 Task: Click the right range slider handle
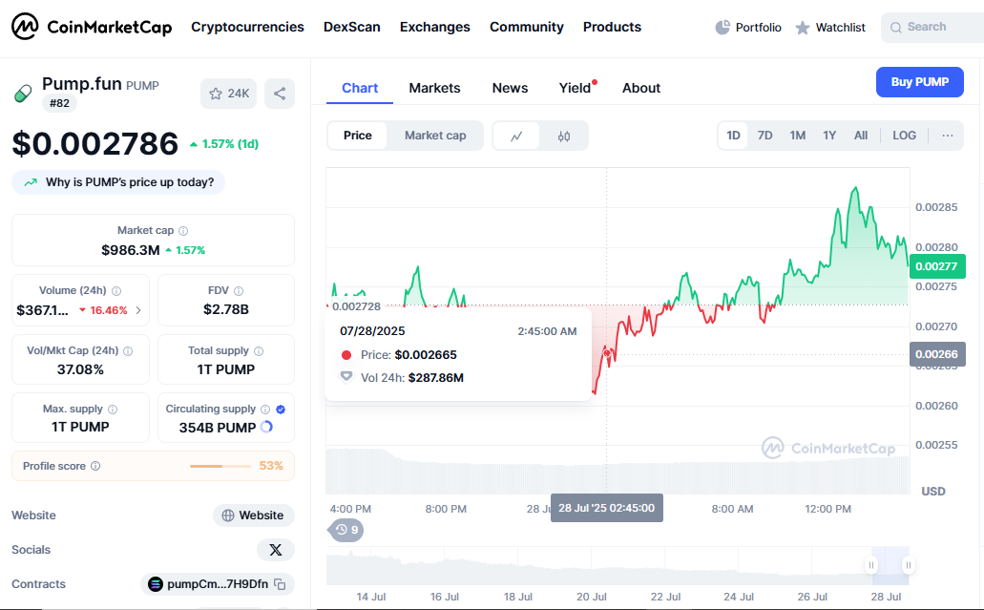point(908,565)
